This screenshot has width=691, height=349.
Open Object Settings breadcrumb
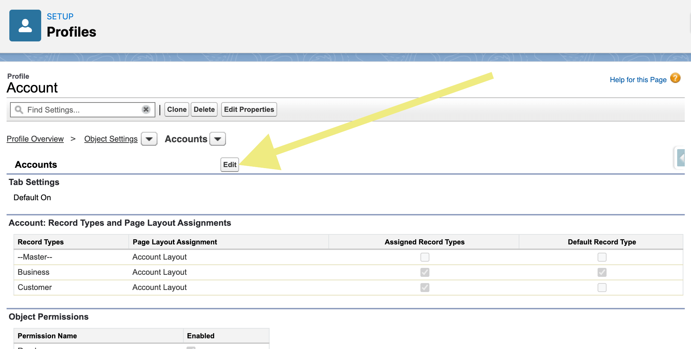point(111,139)
